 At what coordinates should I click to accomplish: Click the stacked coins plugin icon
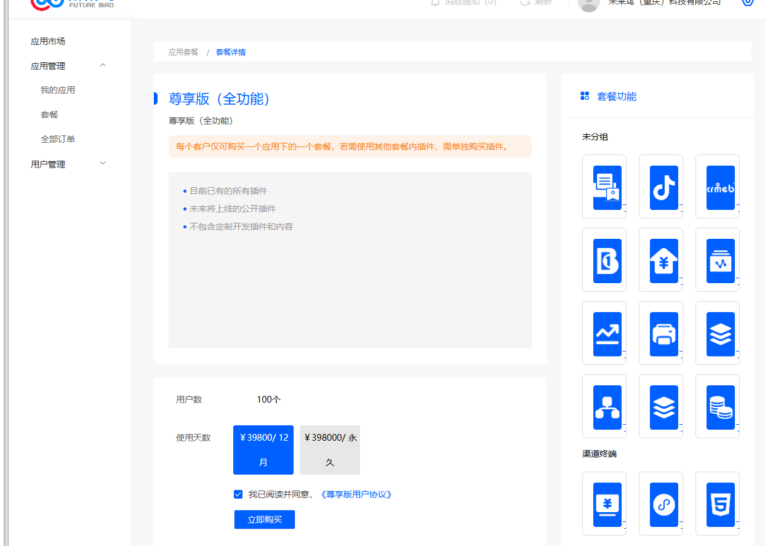720,407
